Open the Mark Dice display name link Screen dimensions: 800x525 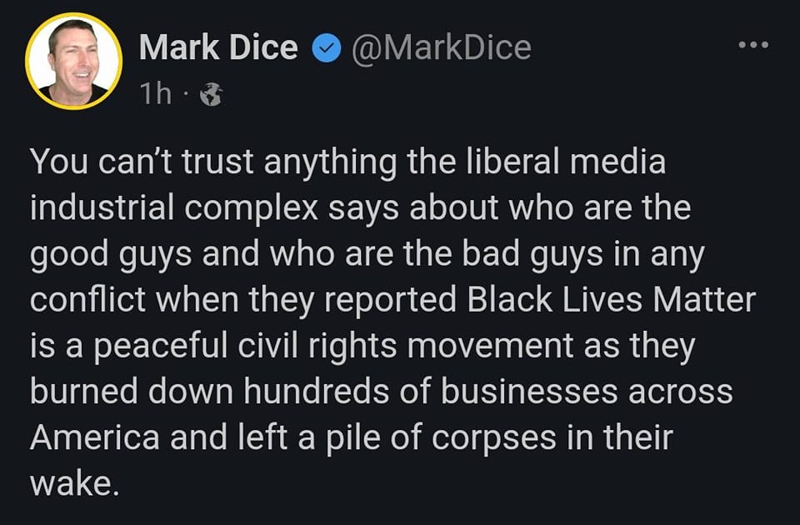pos(218,48)
